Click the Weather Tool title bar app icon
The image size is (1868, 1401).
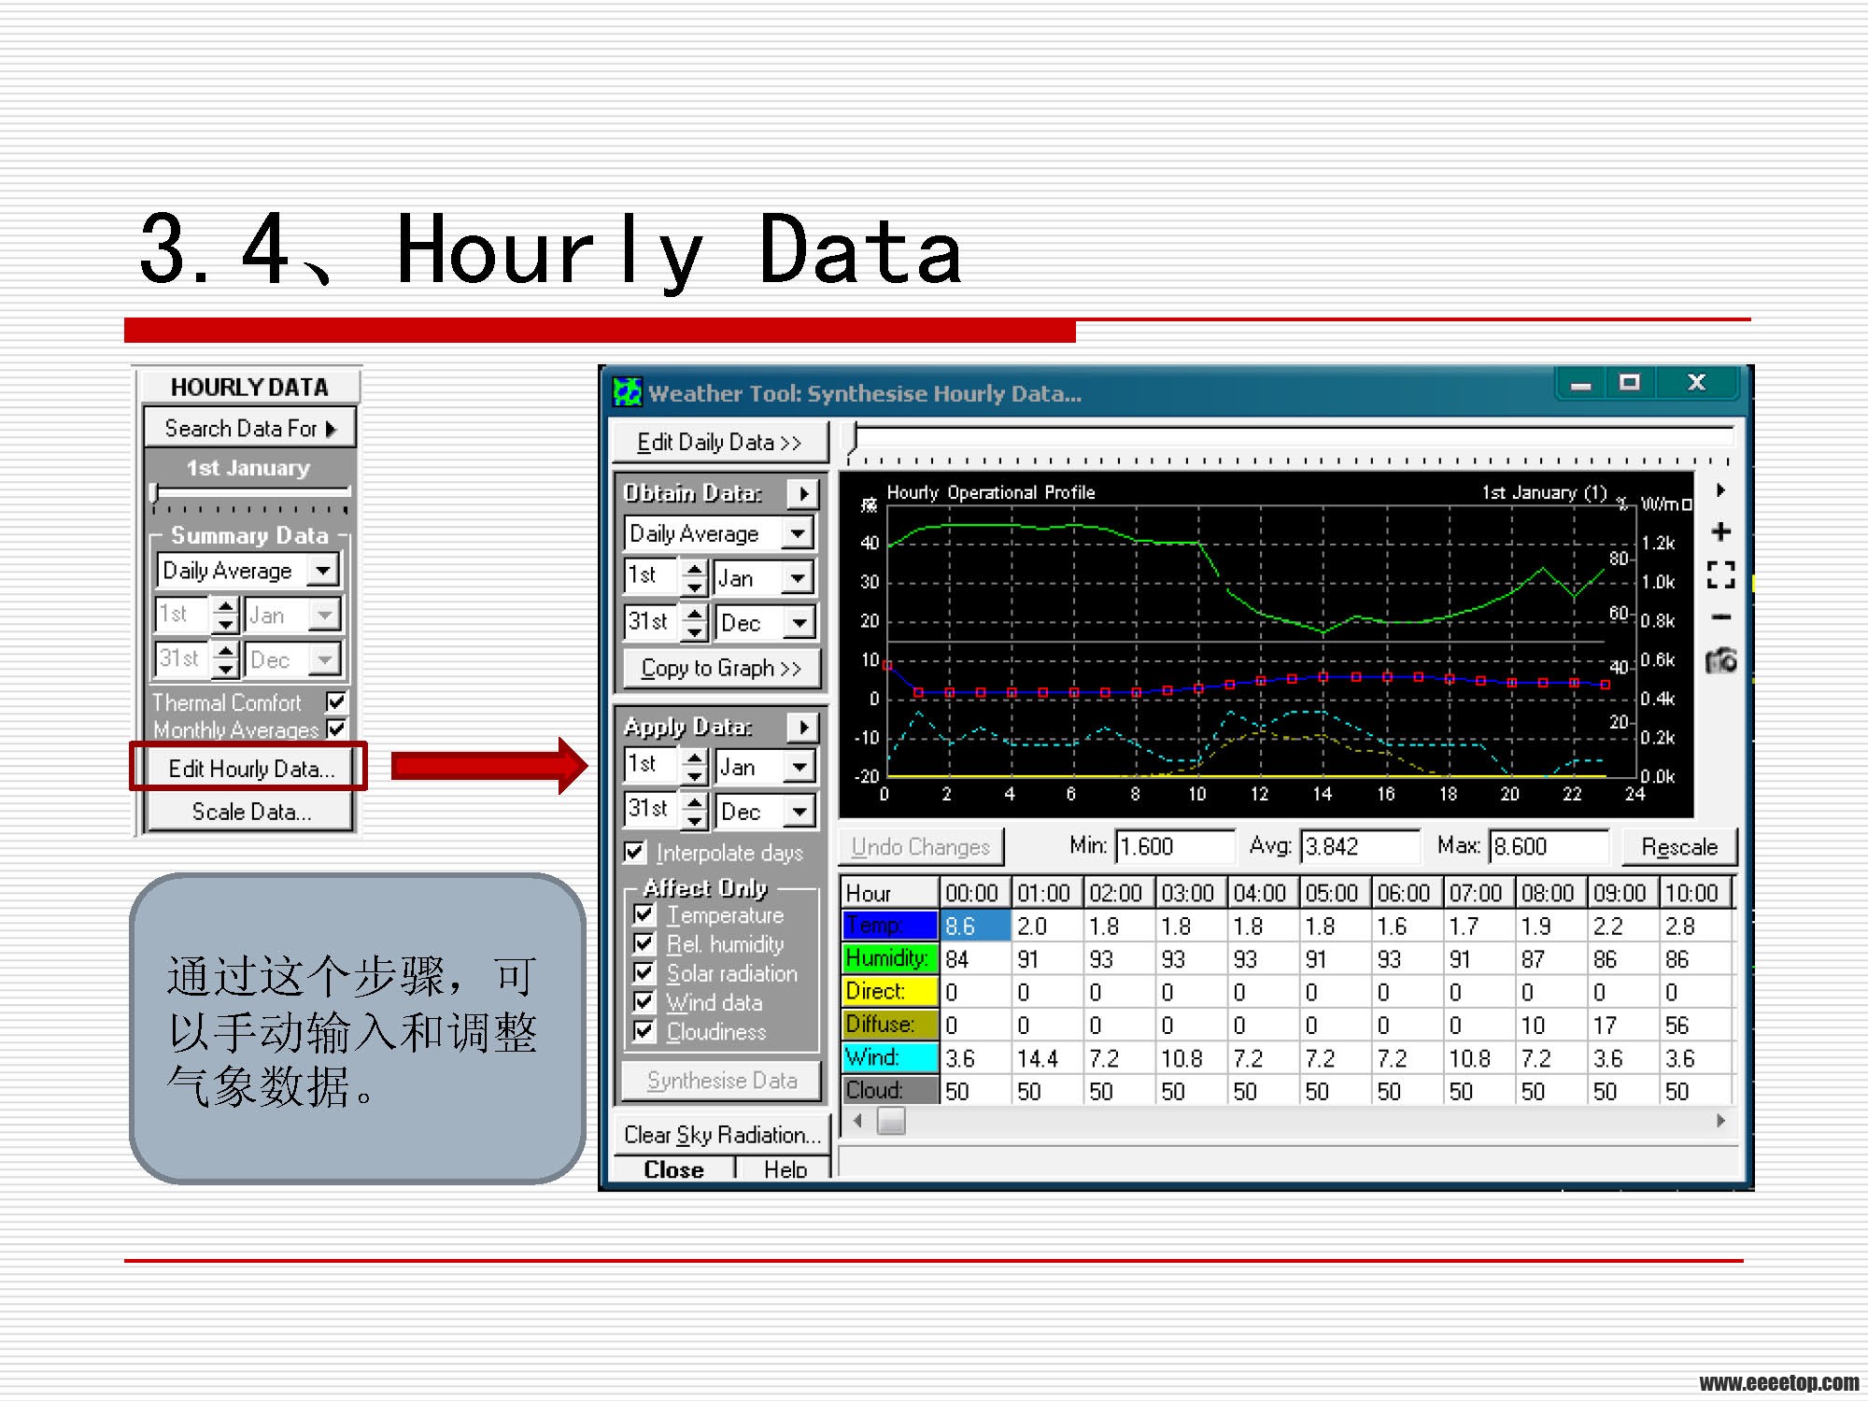coord(627,392)
